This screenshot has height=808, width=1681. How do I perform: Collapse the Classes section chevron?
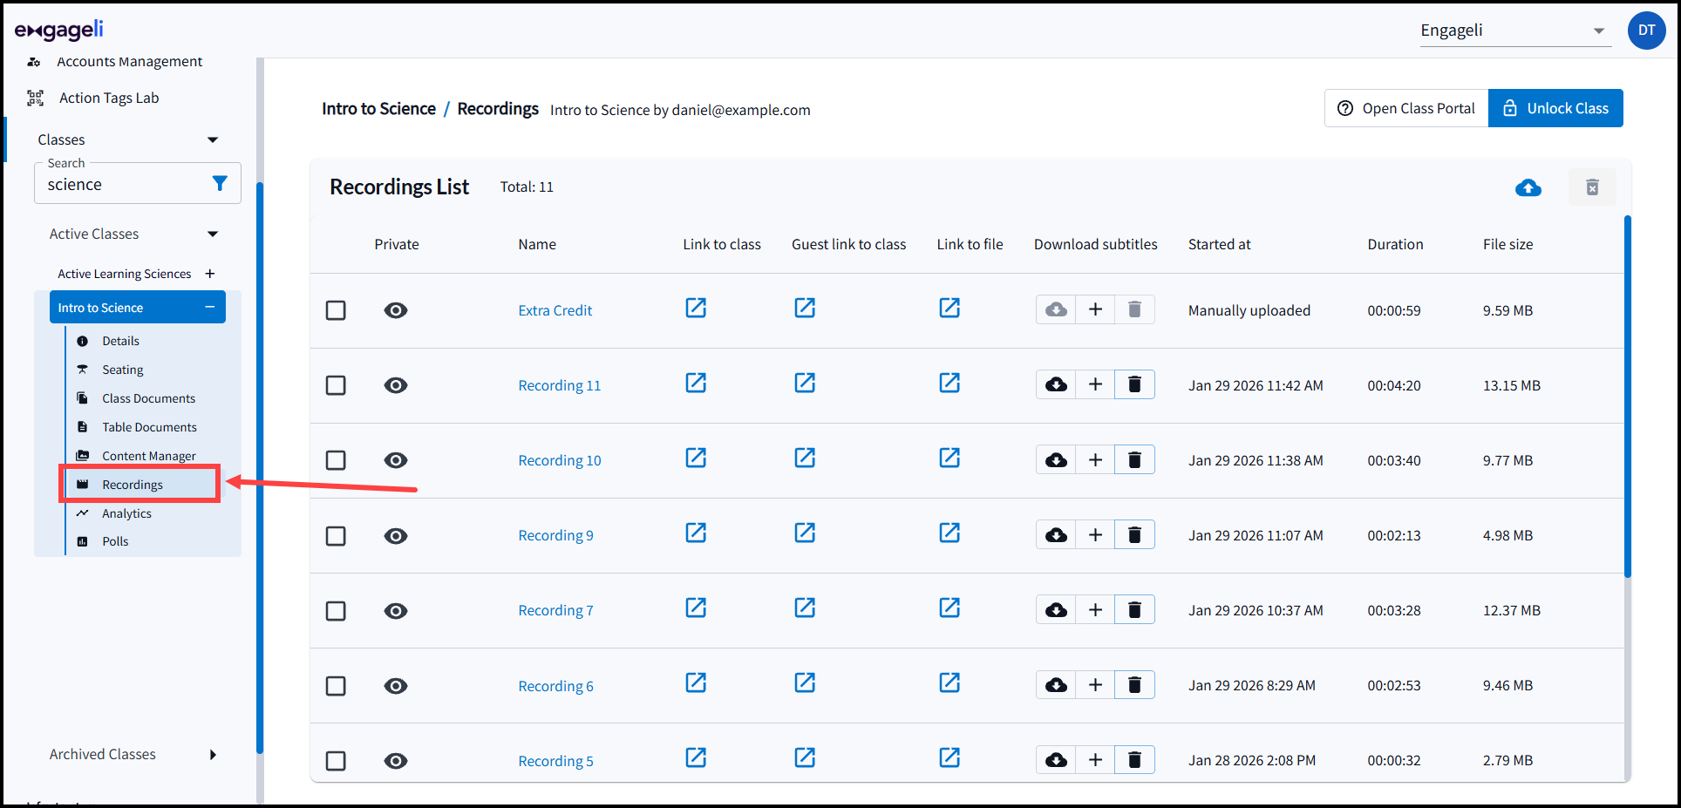212,139
